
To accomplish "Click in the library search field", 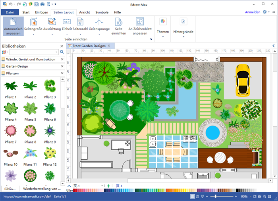I will pos(33,52).
